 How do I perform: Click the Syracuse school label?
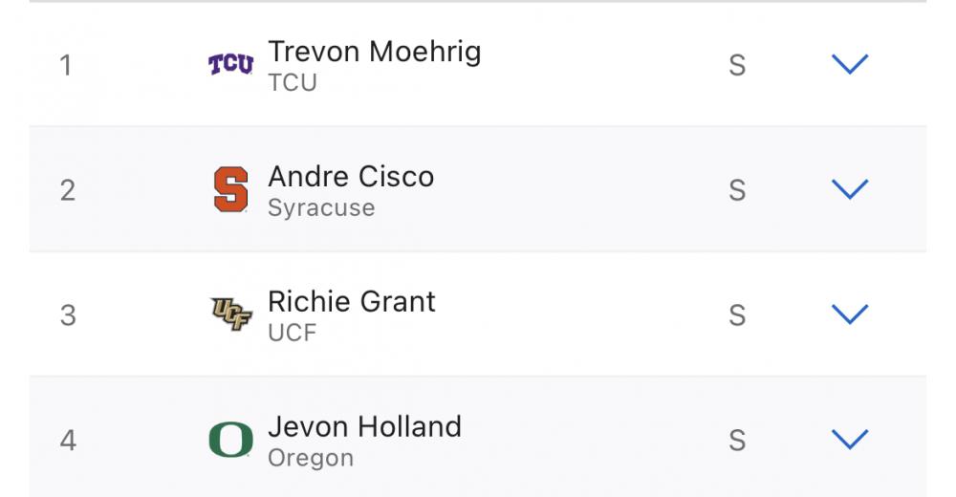tap(321, 207)
